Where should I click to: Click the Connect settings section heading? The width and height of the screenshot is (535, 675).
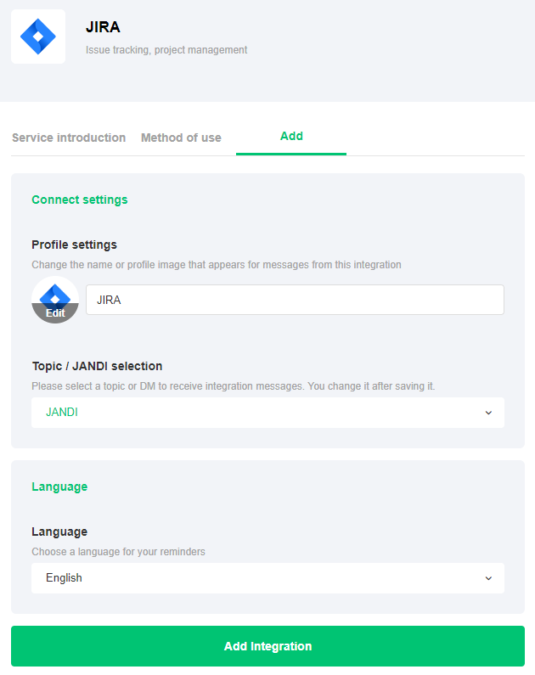80,200
